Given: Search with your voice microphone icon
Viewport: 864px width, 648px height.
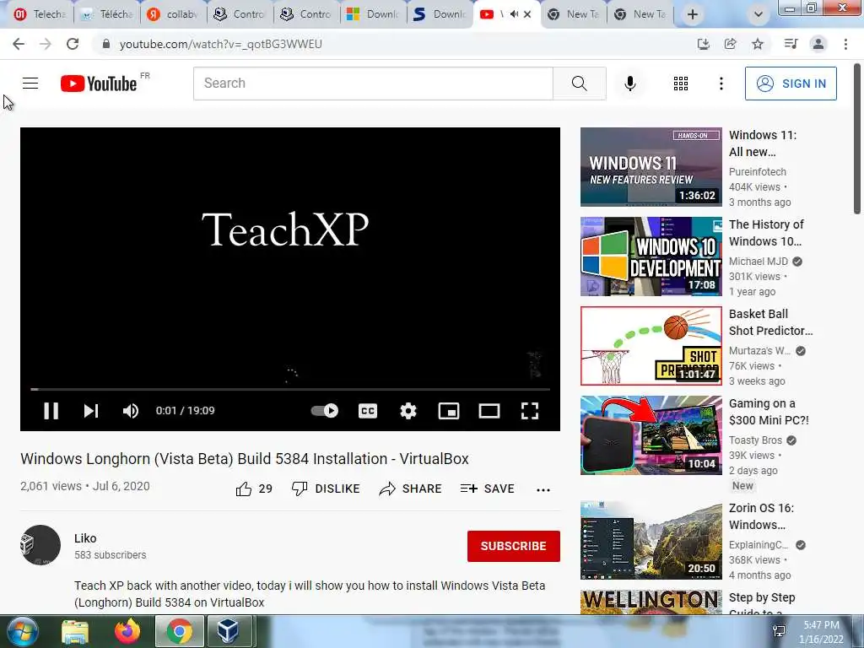Looking at the screenshot, I should pyautogui.click(x=629, y=84).
